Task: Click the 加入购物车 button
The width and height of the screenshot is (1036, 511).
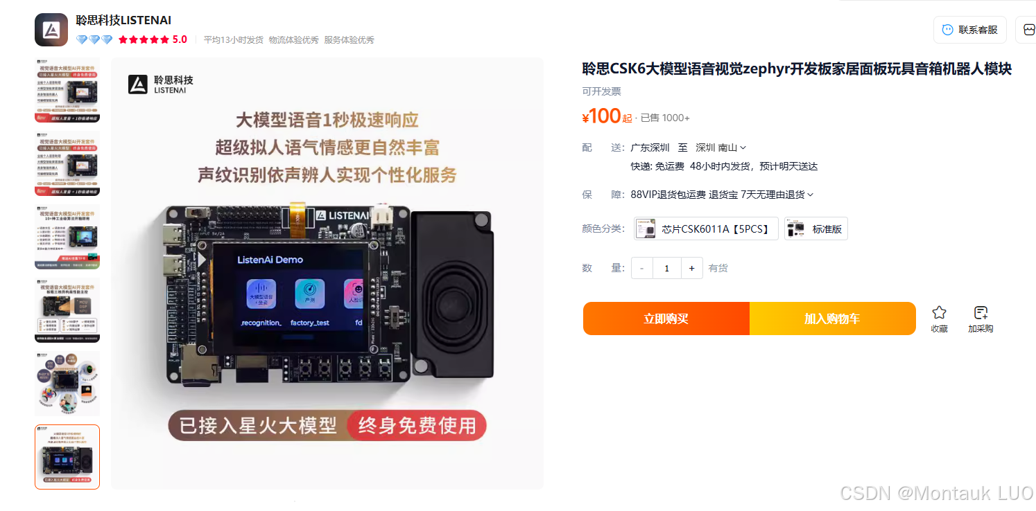Action: pos(833,319)
